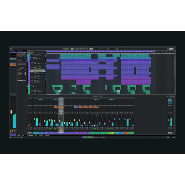Open the Channel tab in the left zone
Screen dimensions: 185x185
click(x=12, y=51)
